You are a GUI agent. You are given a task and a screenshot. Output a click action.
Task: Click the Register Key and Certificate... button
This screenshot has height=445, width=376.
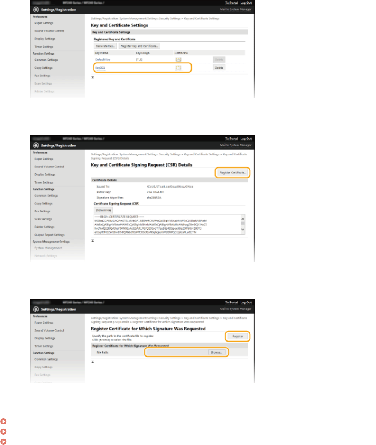pos(139,46)
